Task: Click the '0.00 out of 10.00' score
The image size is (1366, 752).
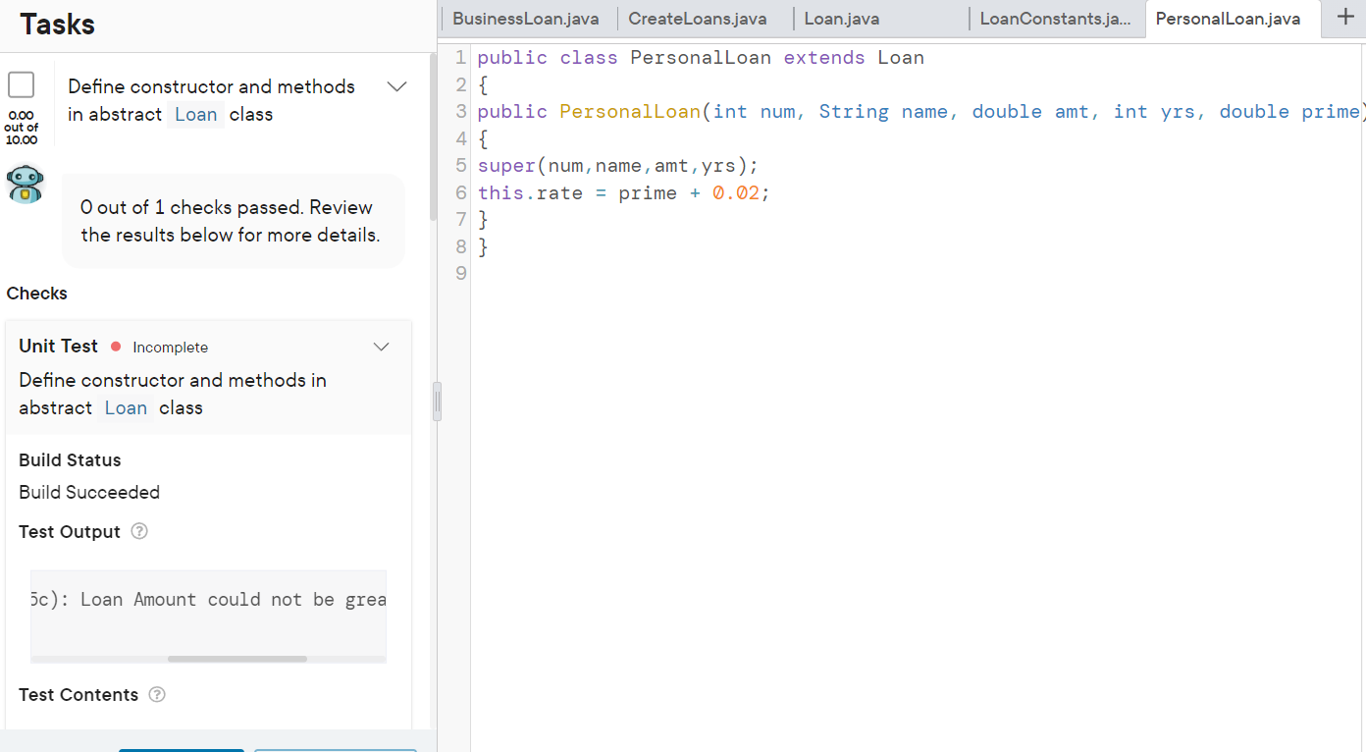Action: [x=22, y=127]
